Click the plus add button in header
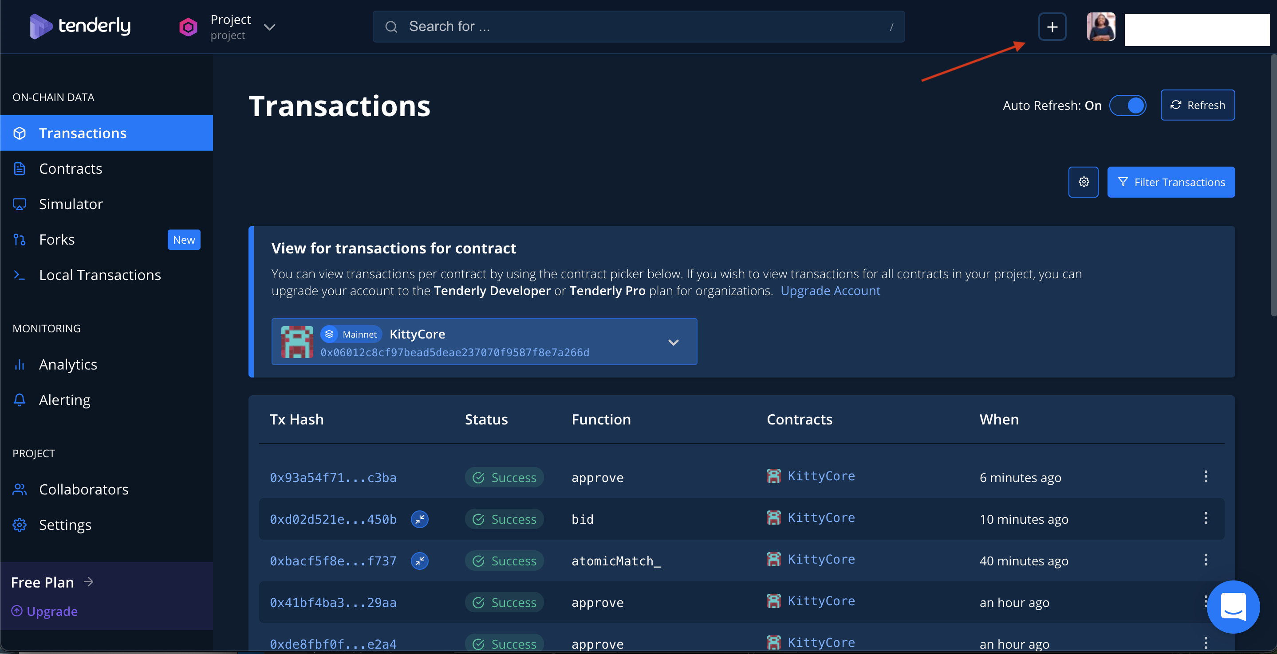 1052,27
